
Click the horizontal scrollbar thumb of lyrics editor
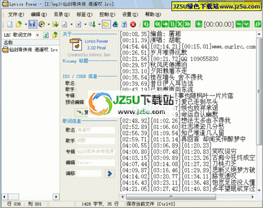170,197
